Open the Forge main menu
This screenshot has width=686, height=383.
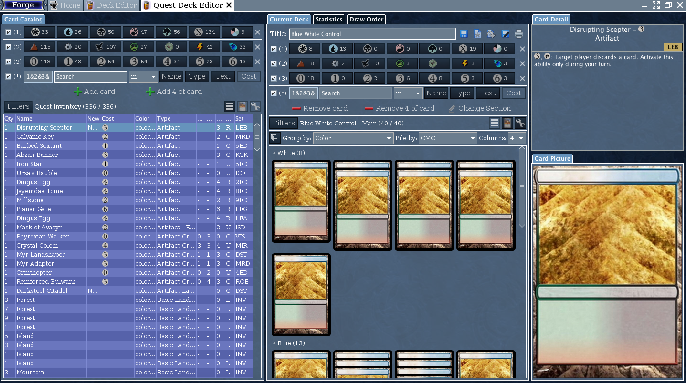coord(23,5)
